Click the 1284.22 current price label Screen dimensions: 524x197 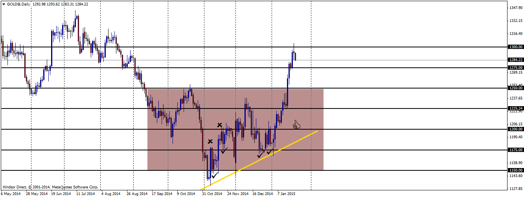click(516, 60)
